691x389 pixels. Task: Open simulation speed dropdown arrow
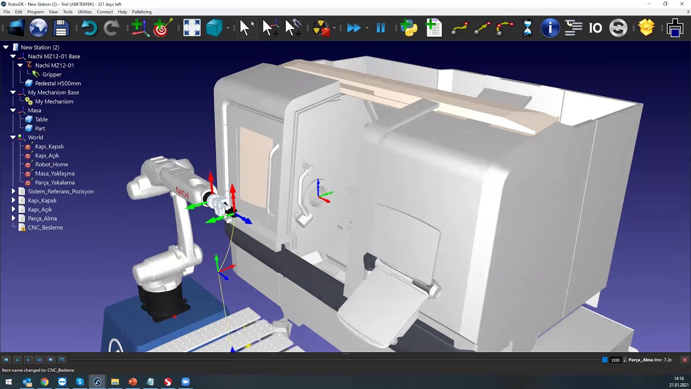(367, 28)
